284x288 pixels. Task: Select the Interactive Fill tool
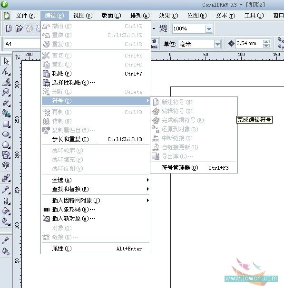pos(6,221)
